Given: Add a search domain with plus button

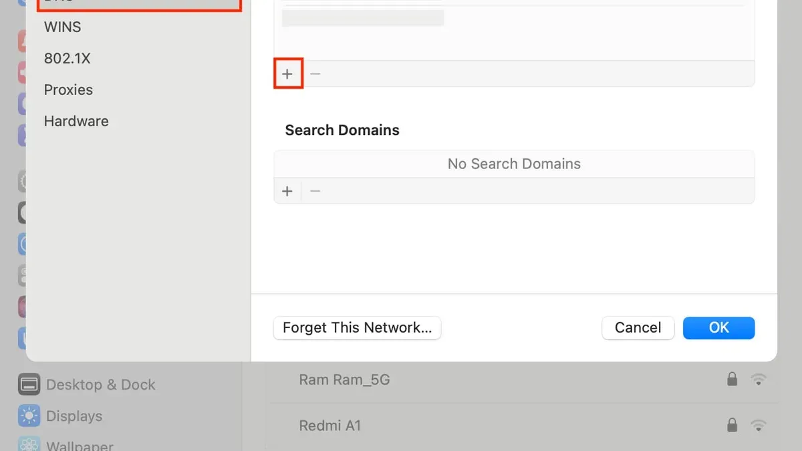Looking at the screenshot, I should tap(287, 191).
